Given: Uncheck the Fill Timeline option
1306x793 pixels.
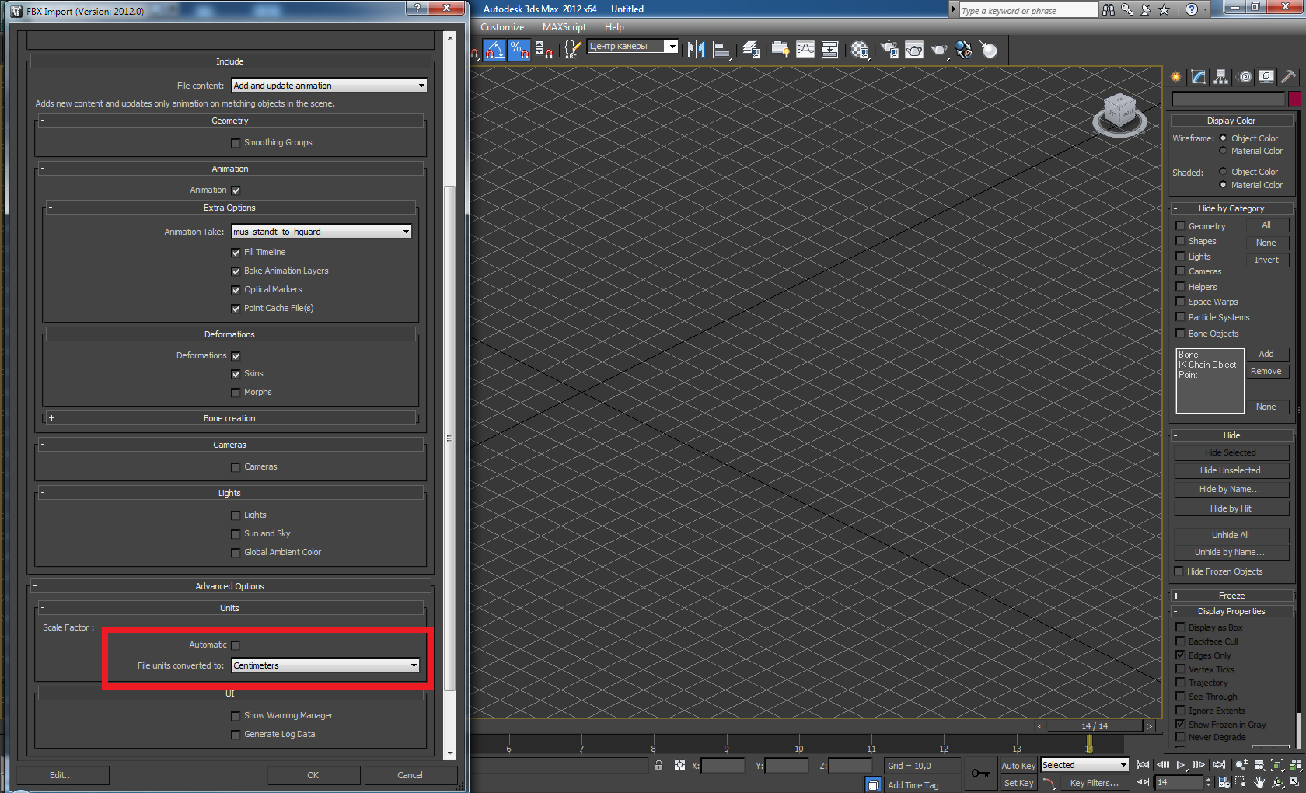Looking at the screenshot, I should [x=236, y=253].
